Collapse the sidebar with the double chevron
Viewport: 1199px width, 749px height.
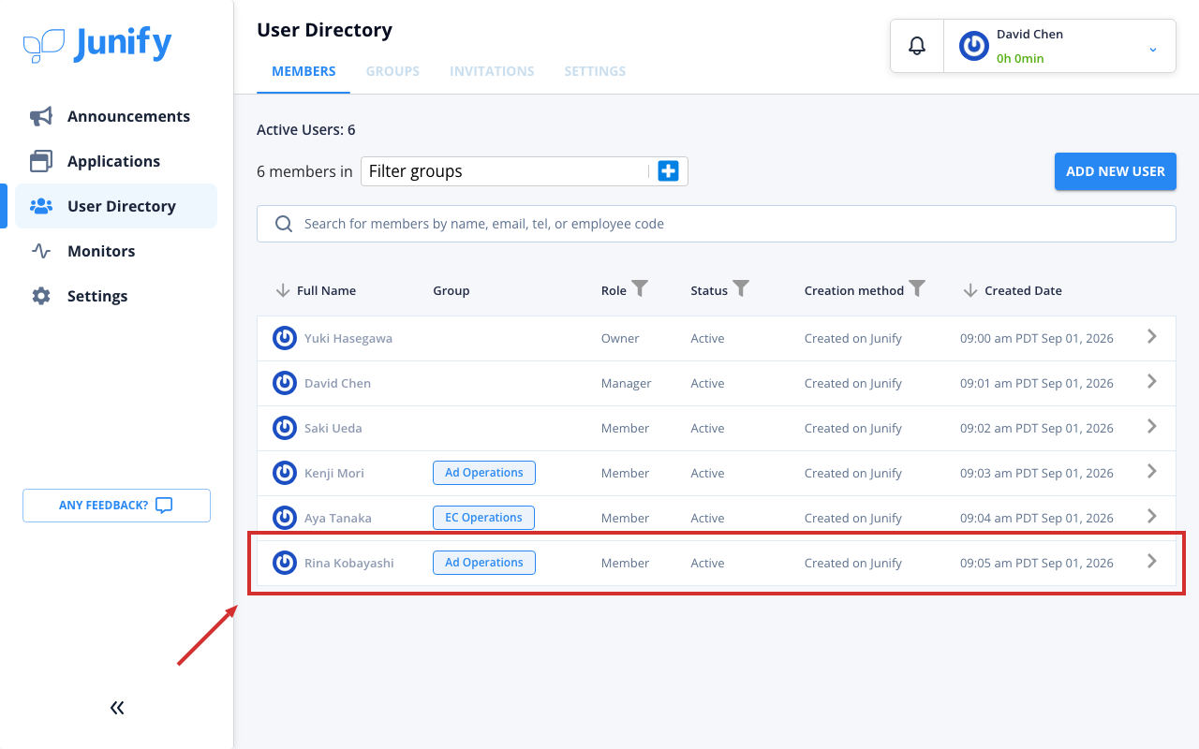click(x=117, y=708)
